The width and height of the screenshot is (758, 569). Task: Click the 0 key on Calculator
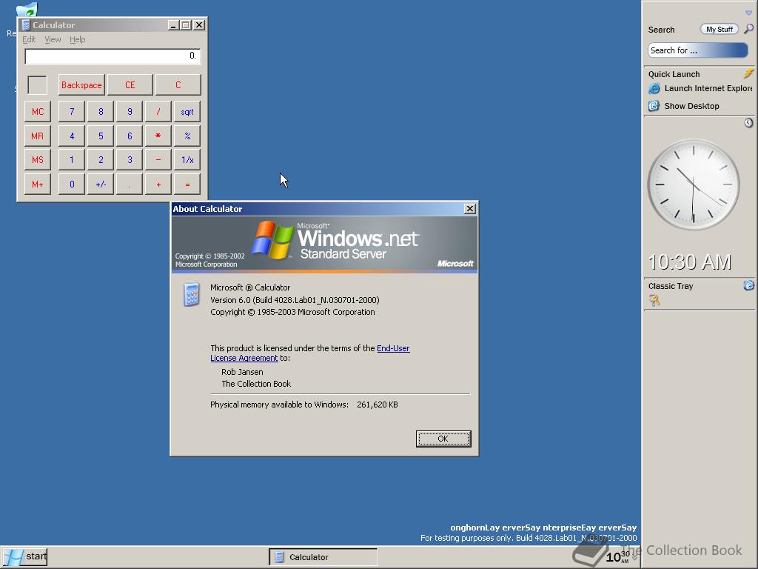click(72, 184)
